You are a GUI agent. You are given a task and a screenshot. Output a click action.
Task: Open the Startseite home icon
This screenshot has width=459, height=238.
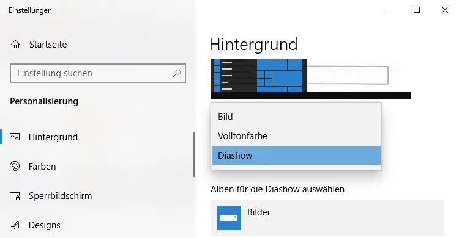click(15, 45)
